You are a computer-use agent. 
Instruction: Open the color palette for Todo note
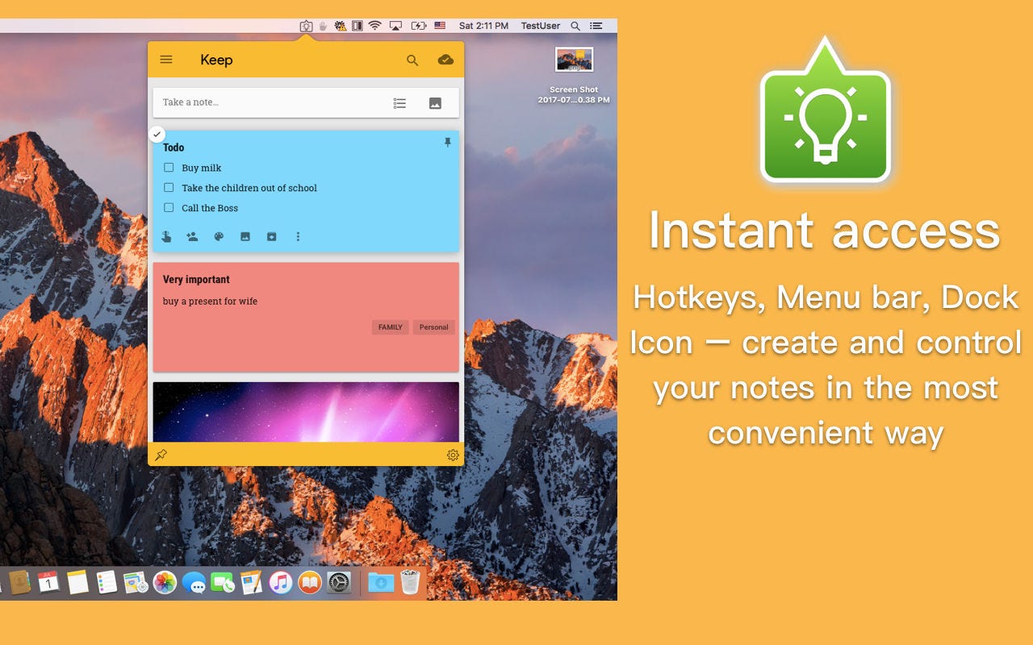(219, 236)
